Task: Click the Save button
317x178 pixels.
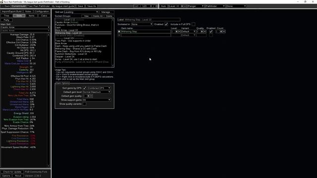Action: point(80,6)
